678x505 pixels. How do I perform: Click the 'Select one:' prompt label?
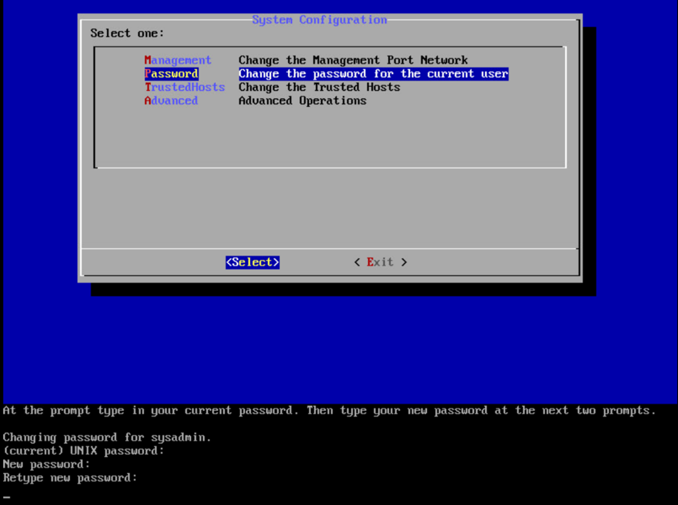coord(127,34)
